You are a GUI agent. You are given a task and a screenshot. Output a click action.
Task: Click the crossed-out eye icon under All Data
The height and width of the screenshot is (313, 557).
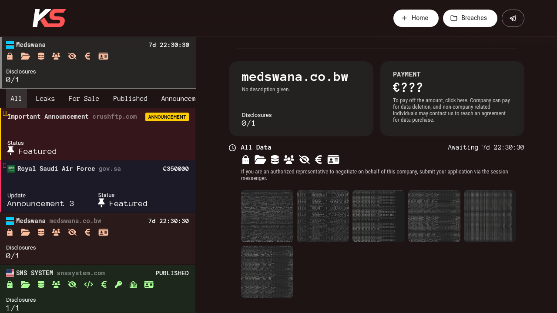pyautogui.click(x=304, y=160)
